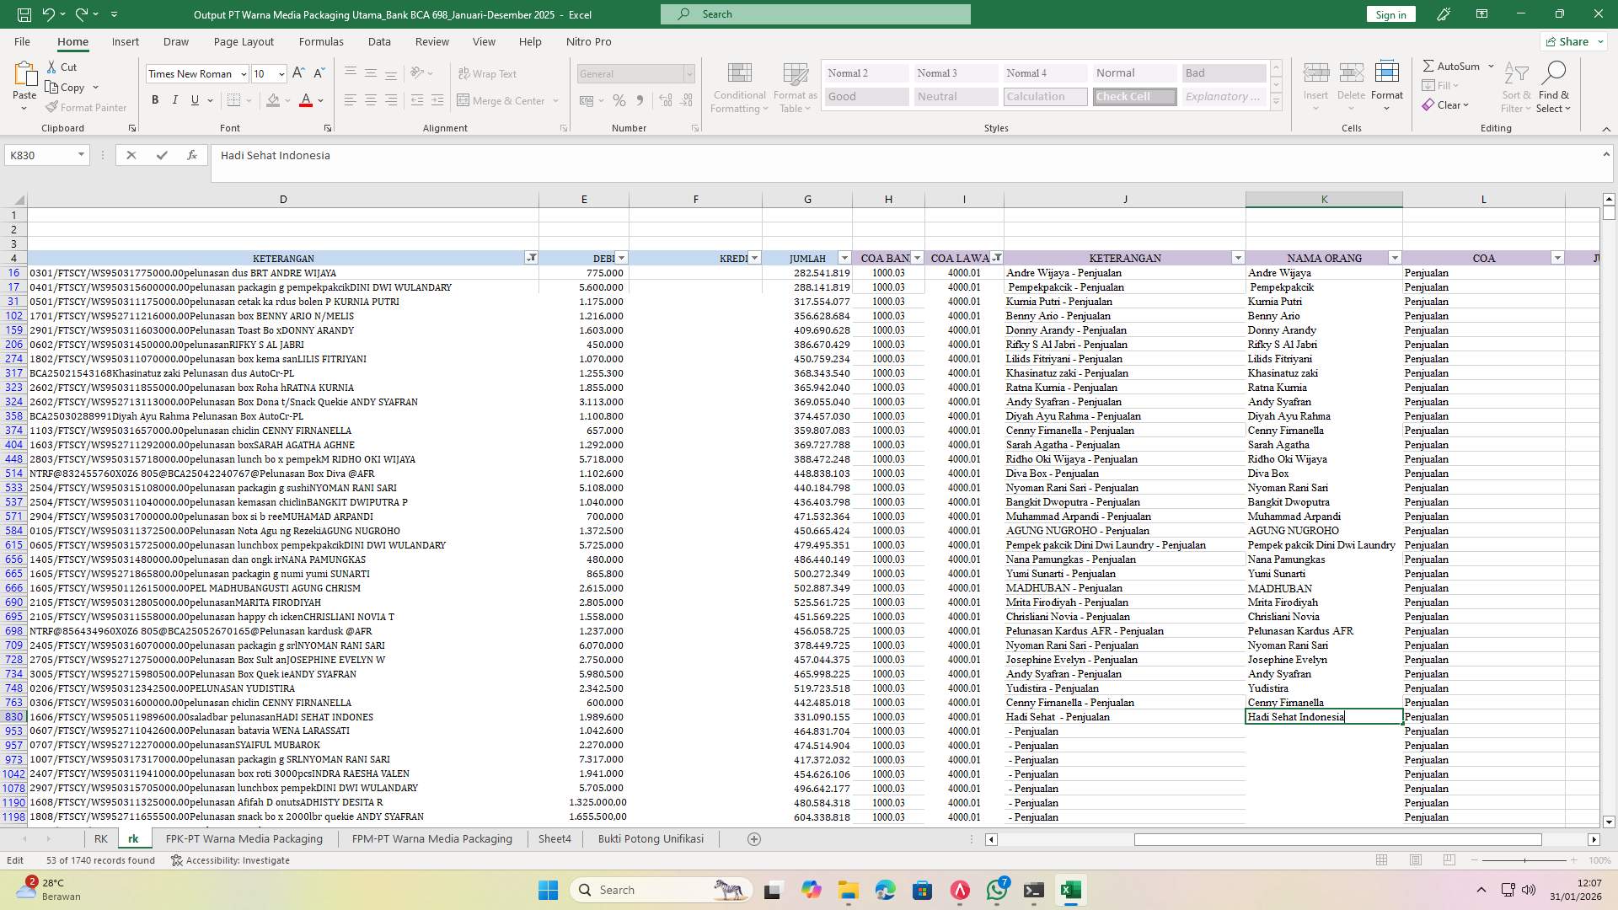Image resolution: width=1618 pixels, height=910 pixels.
Task: Expand the Fill Color dropdown arrow
Action: (x=286, y=100)
